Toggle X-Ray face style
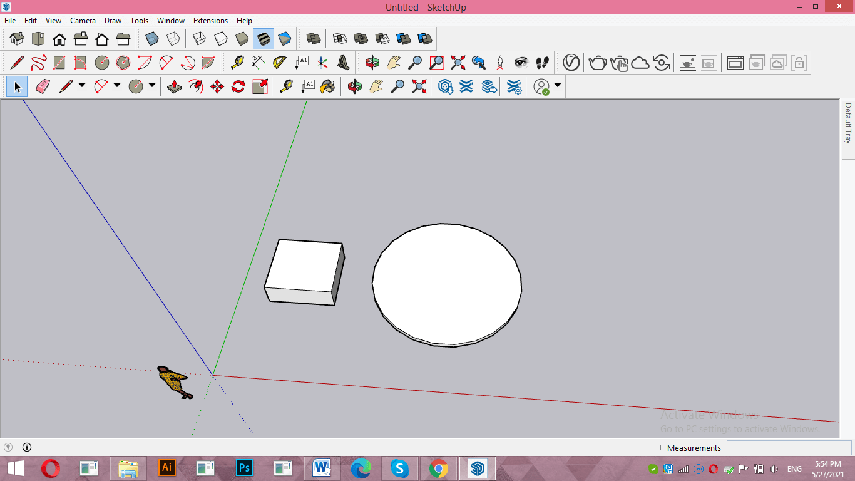 [152, 39]
